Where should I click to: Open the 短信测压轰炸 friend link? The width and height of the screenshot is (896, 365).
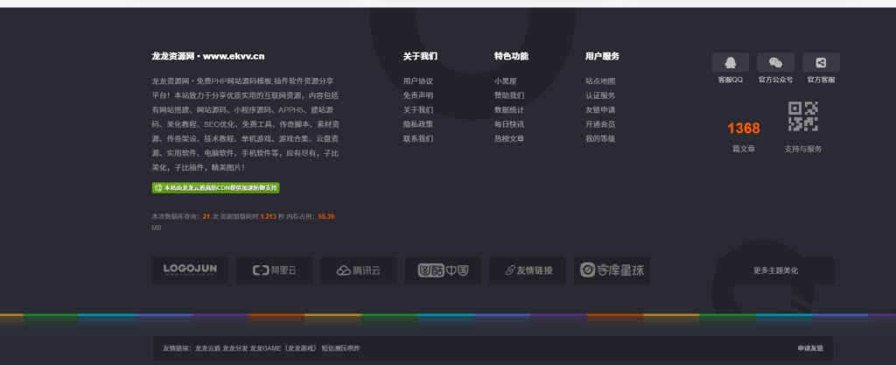pos(340,348)
